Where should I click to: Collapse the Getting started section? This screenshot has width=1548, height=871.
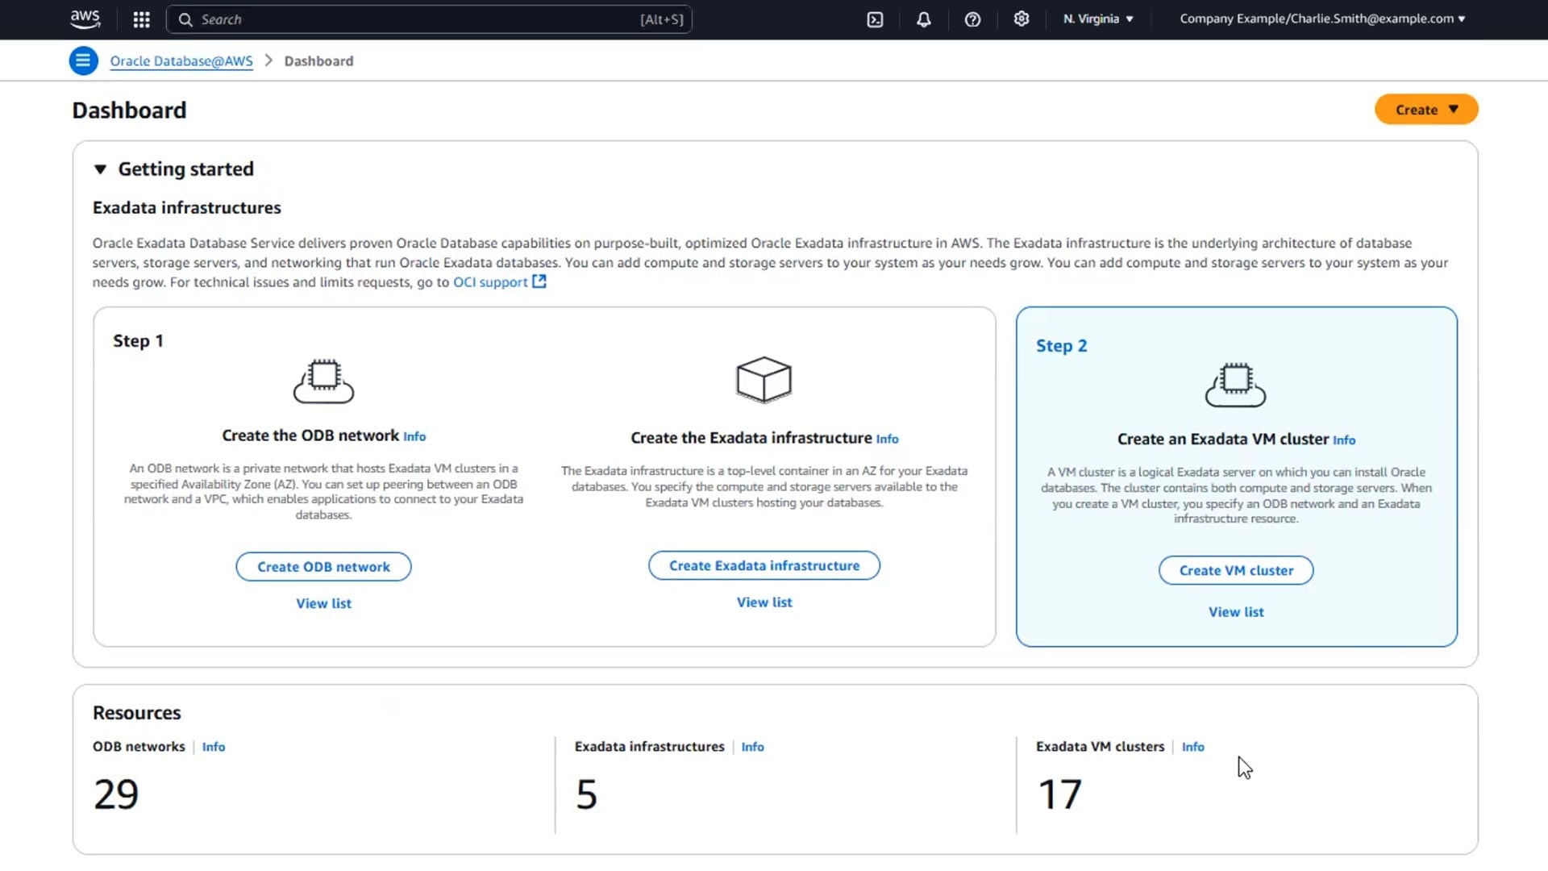(x=100, y=169)
